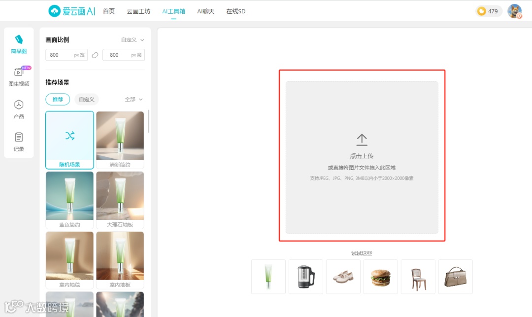Open the 商品图 sidebar tool
This screenshot has height=317, width=532.
click(x=19, y=44)
